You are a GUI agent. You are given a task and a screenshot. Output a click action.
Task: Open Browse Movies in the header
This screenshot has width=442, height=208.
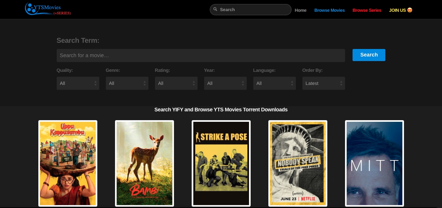click(x=330, y=10)
